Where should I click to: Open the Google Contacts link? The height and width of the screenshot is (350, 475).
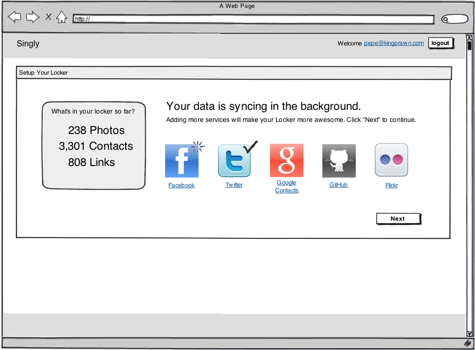287,186
